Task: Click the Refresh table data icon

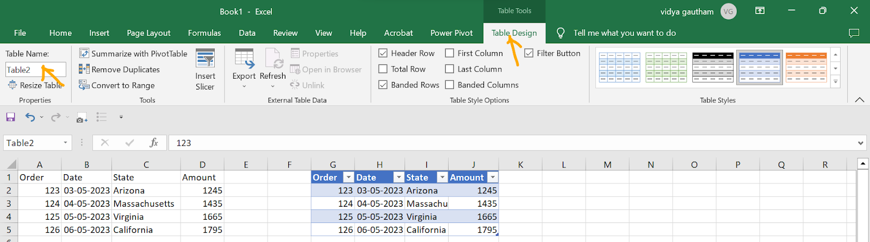Action: coord(273,58)
